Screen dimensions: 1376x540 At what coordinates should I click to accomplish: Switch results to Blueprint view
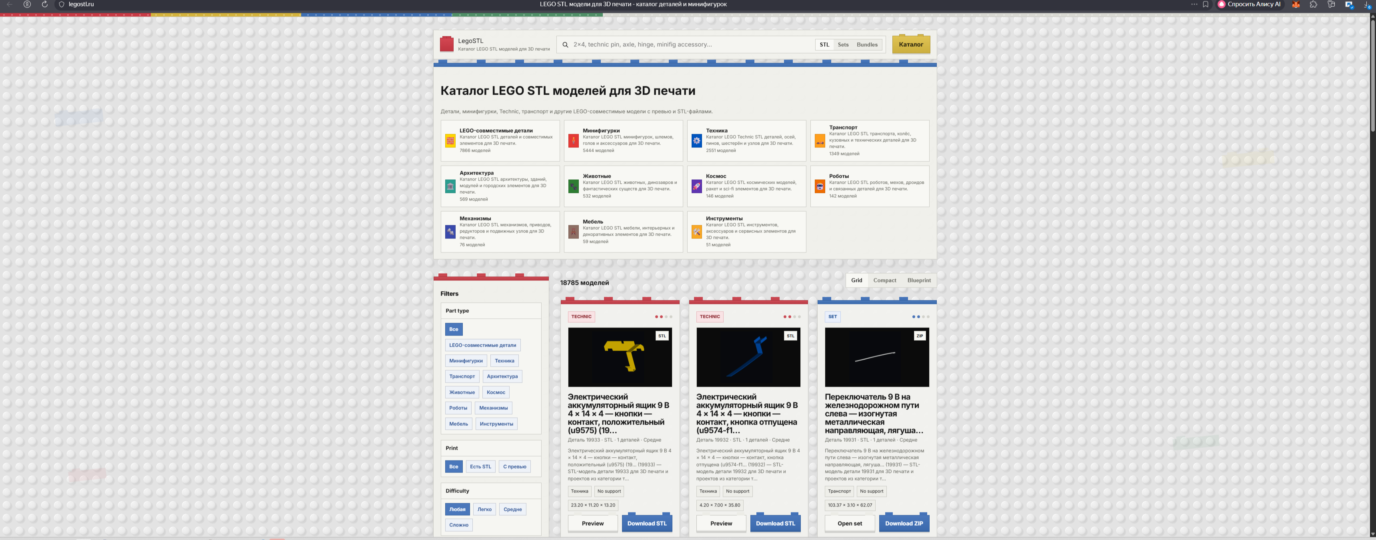click(x=919, y=280)
